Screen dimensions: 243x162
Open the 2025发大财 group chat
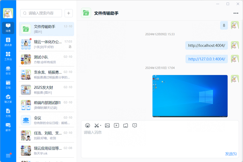pos(46,90)
